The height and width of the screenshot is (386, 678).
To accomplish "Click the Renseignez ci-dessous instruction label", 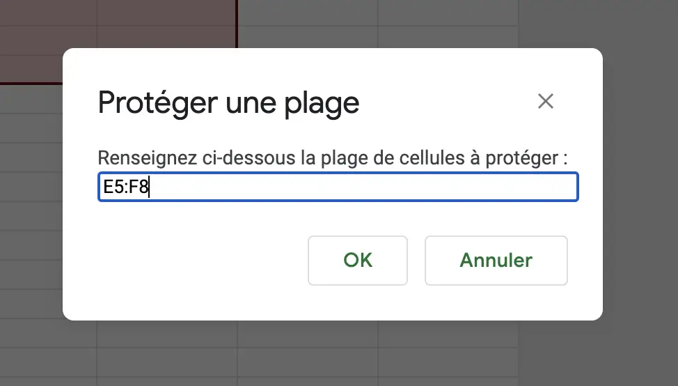I will (x=332, y=158).
